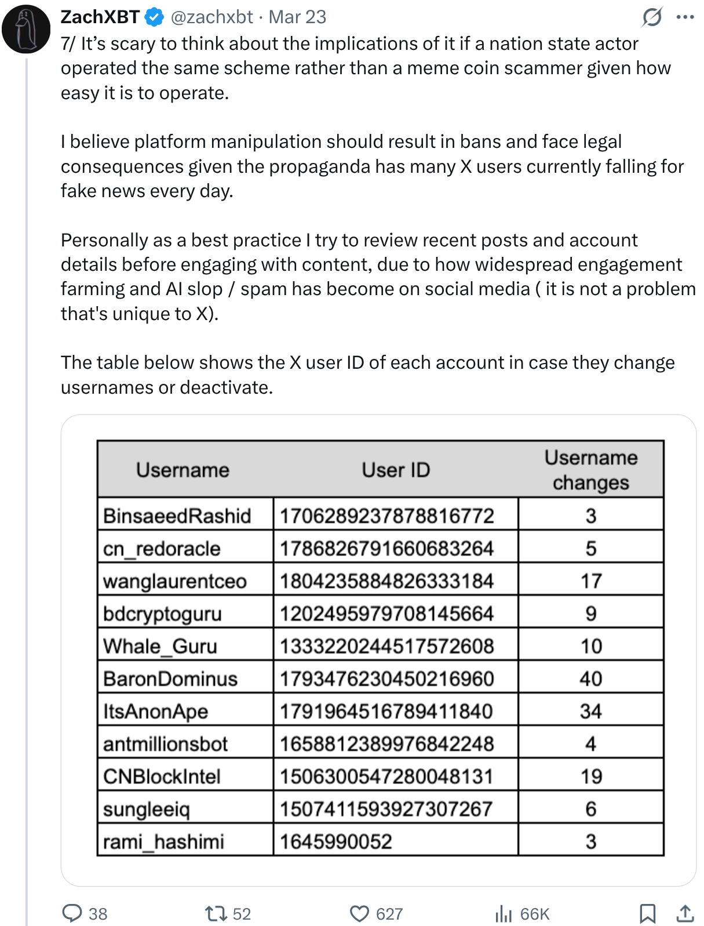Open the ZachXBT display name link
704x926 pixels.
(x=100, y=17)
